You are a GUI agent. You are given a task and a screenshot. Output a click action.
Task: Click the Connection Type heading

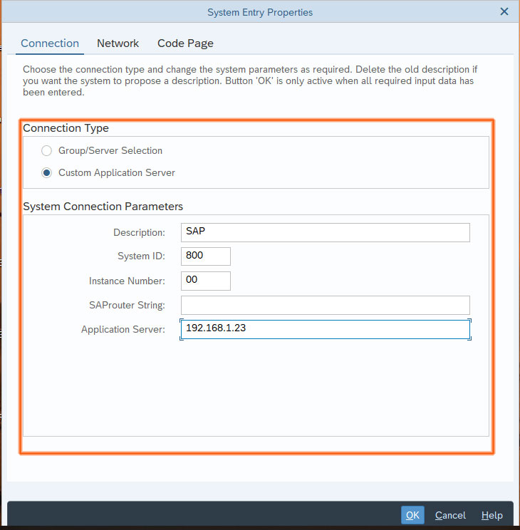tap(66, 128)
